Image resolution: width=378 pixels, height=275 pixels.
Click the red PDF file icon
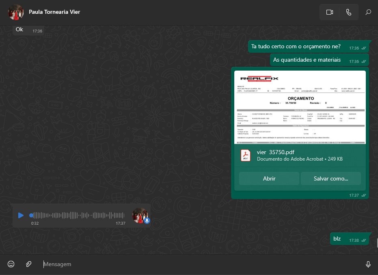pos(246,155)
